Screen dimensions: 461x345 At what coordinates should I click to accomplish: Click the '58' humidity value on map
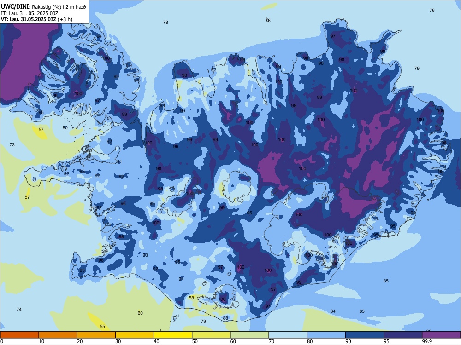click(x=191, y=298)
